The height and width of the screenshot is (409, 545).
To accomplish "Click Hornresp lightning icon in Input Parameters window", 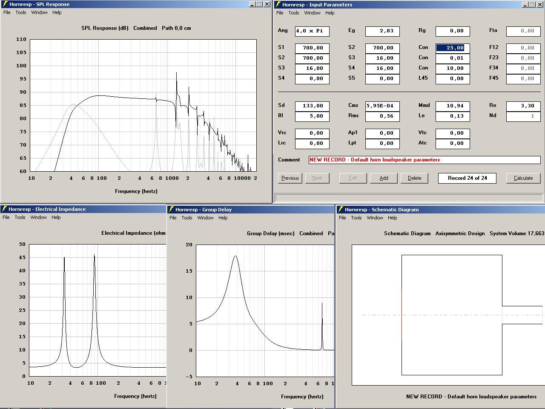I will click(x=278, y=5).
